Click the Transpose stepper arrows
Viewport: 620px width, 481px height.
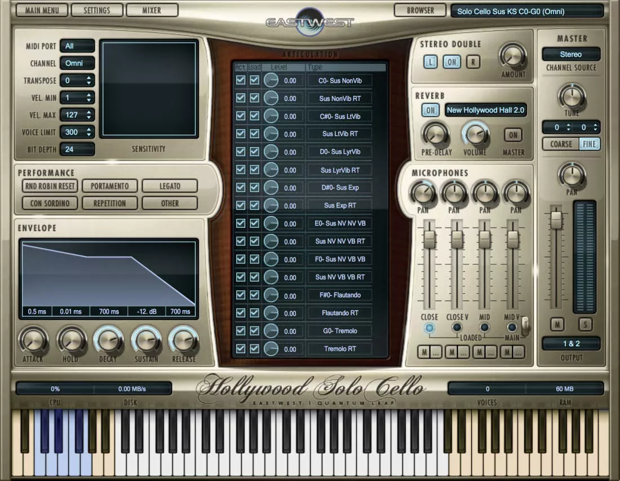[x=89, y=81]
